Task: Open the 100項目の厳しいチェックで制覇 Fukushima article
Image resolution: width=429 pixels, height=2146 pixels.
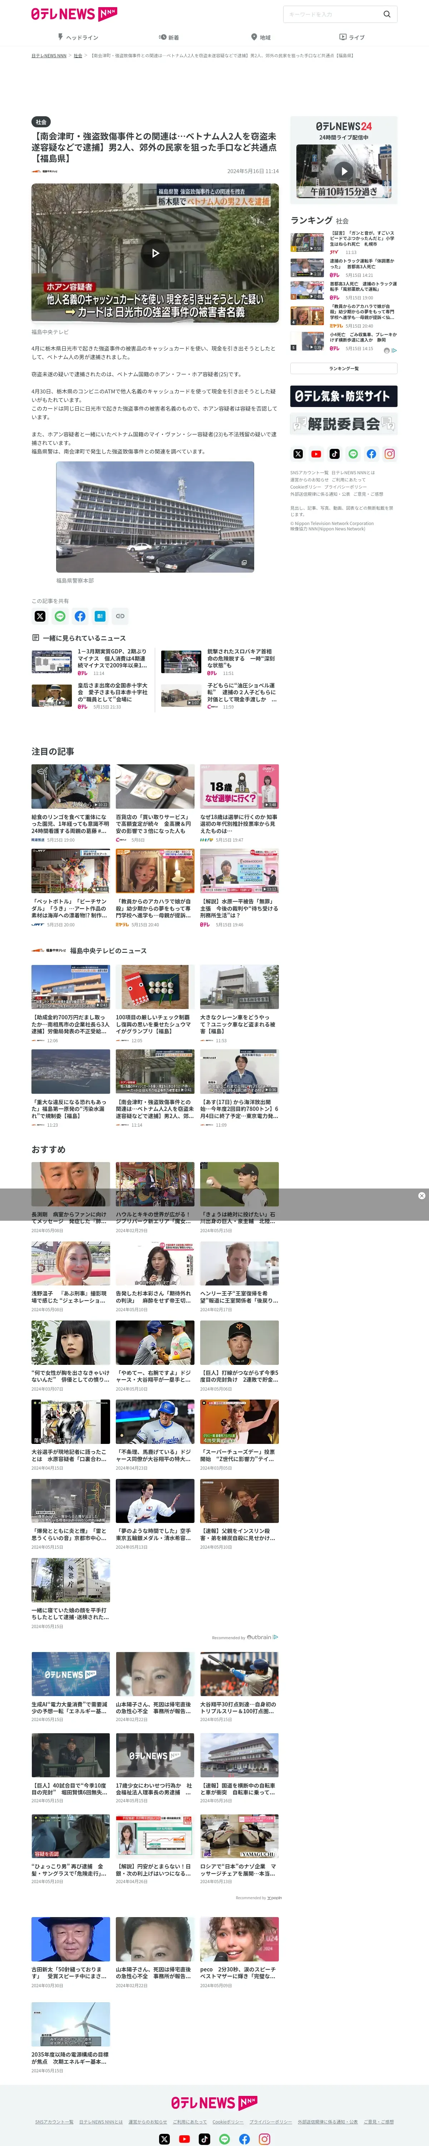Action: [x=155, y=1004]
